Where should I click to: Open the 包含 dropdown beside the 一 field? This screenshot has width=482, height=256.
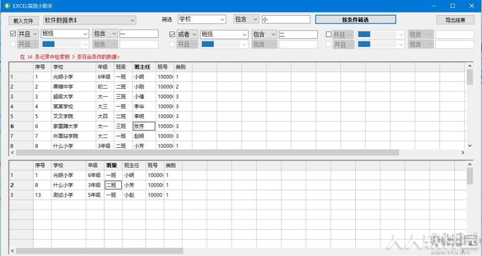tap(114, 33)
